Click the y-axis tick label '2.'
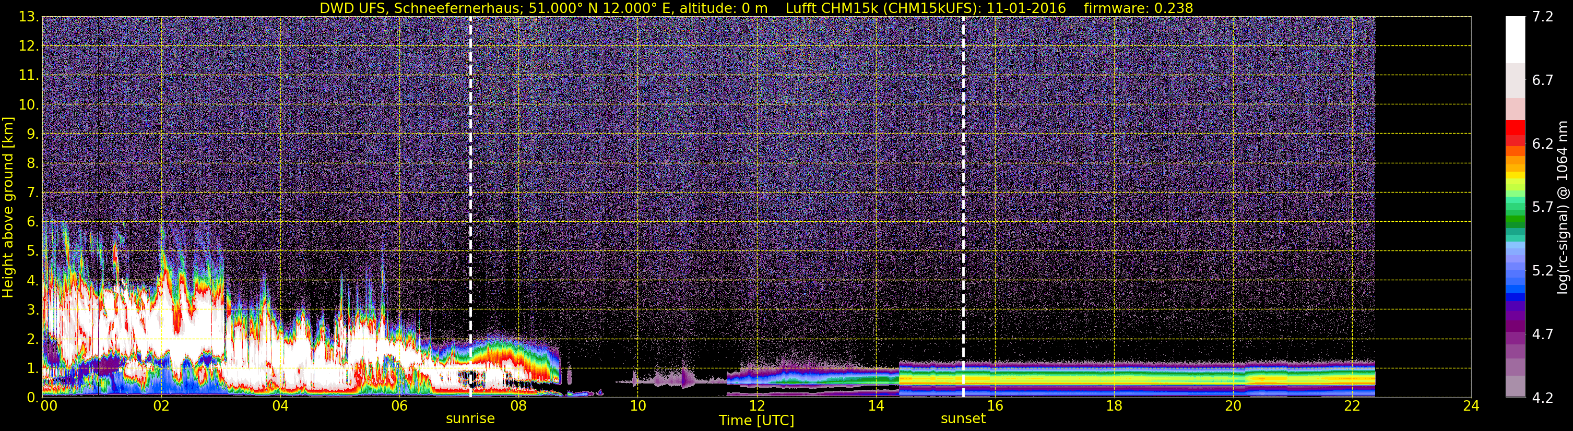Image resolution: width=1573 pixels, height=431 pixels. pos(32,340)
